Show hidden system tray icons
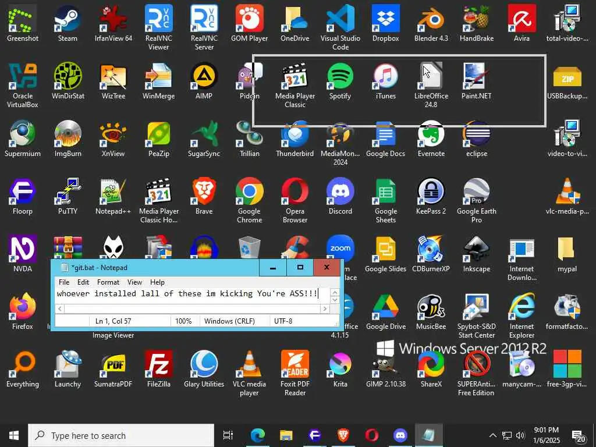Screen dimensions: 596x447 pyautogui.click(x=492, y=435)
